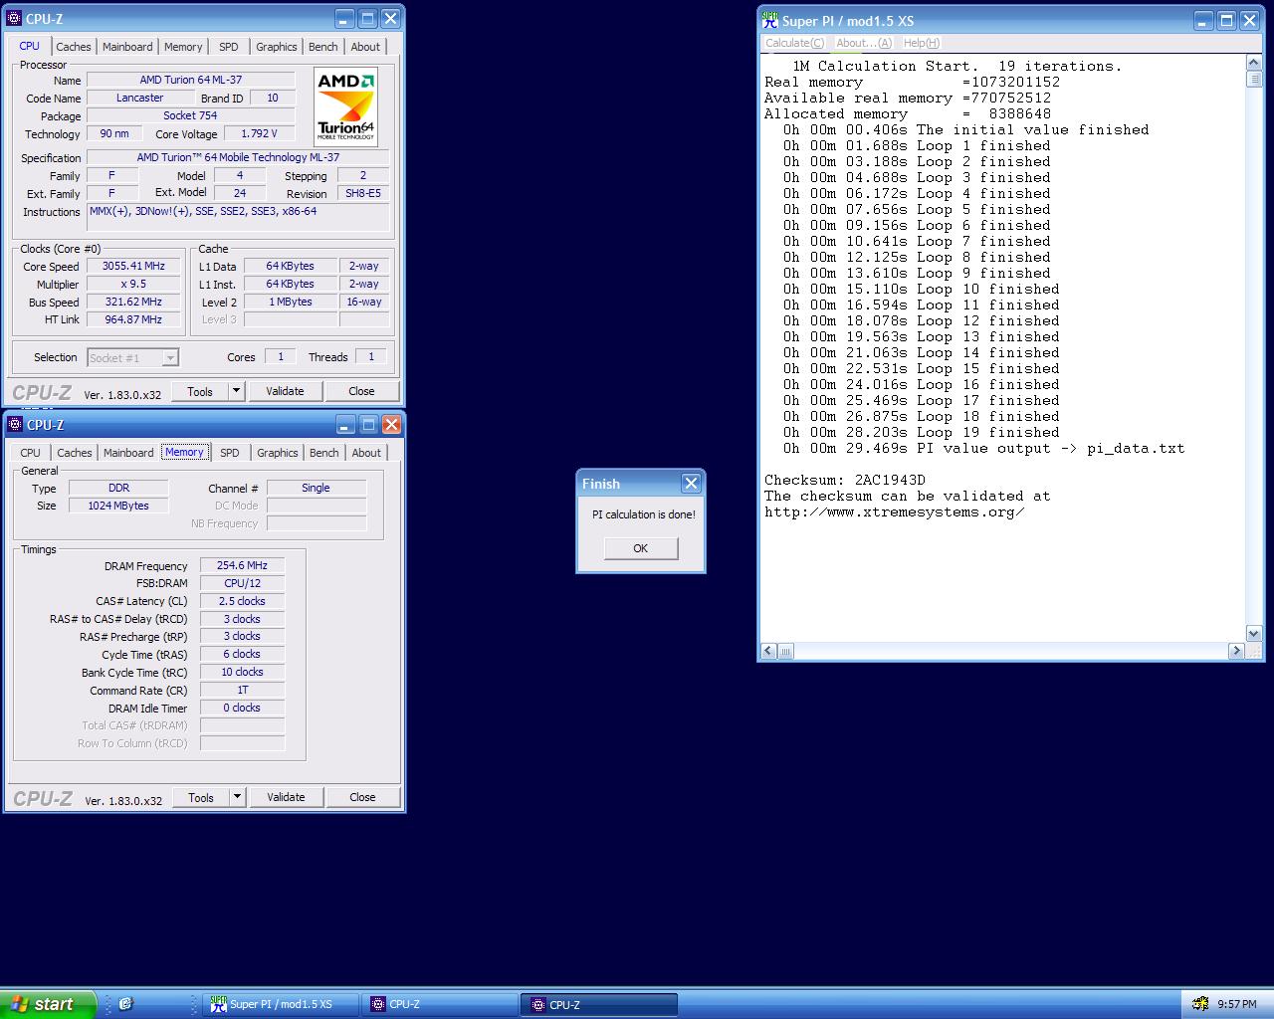Open Graphics tab in top CPU-Z

(x=276, y=47)
